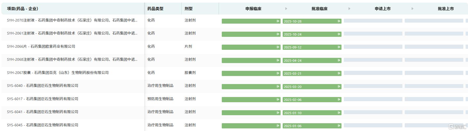Image resolution: width=468 pixels, height=131 pixels.
Task: Open the SYS-6045 project row
Action: pyautogui.click(x=43, y=125)
